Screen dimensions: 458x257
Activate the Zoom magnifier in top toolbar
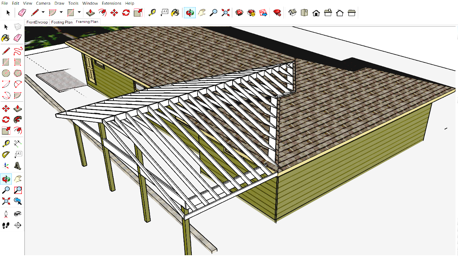tap(214, 13)
